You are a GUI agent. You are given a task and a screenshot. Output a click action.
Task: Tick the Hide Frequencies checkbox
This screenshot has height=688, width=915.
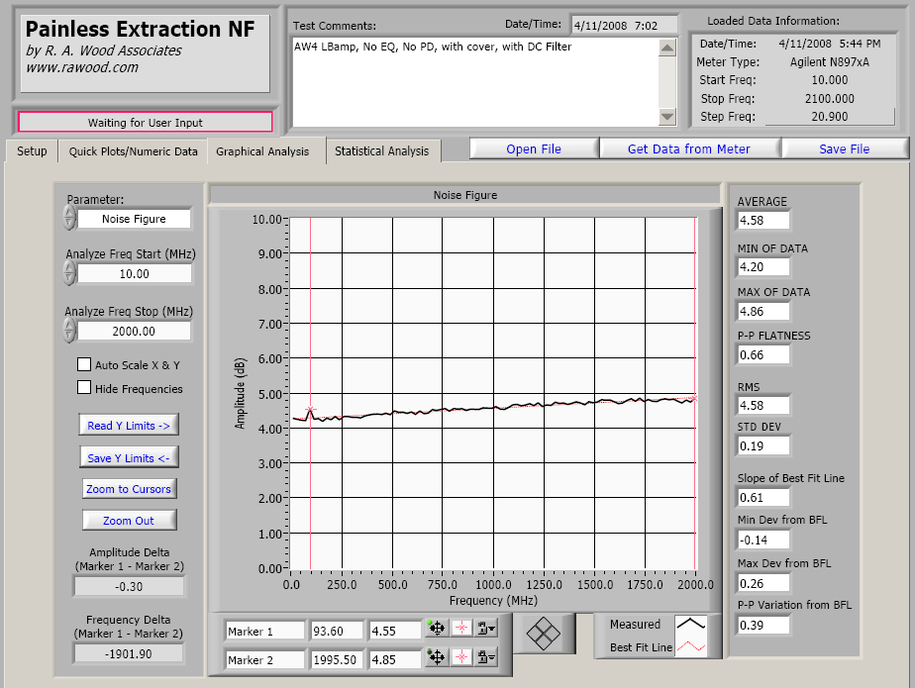click(84, 387)
